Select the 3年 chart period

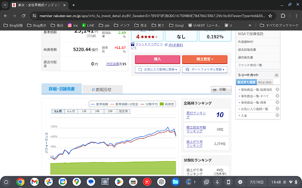click(97, 111)
